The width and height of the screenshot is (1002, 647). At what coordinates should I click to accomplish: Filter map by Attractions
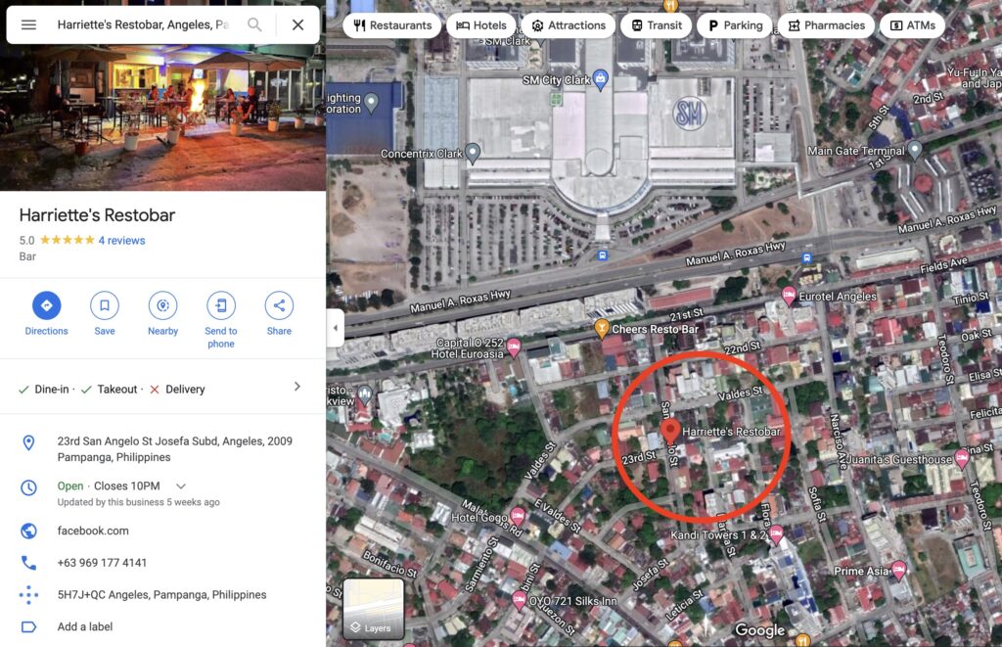tap(569, 25)
